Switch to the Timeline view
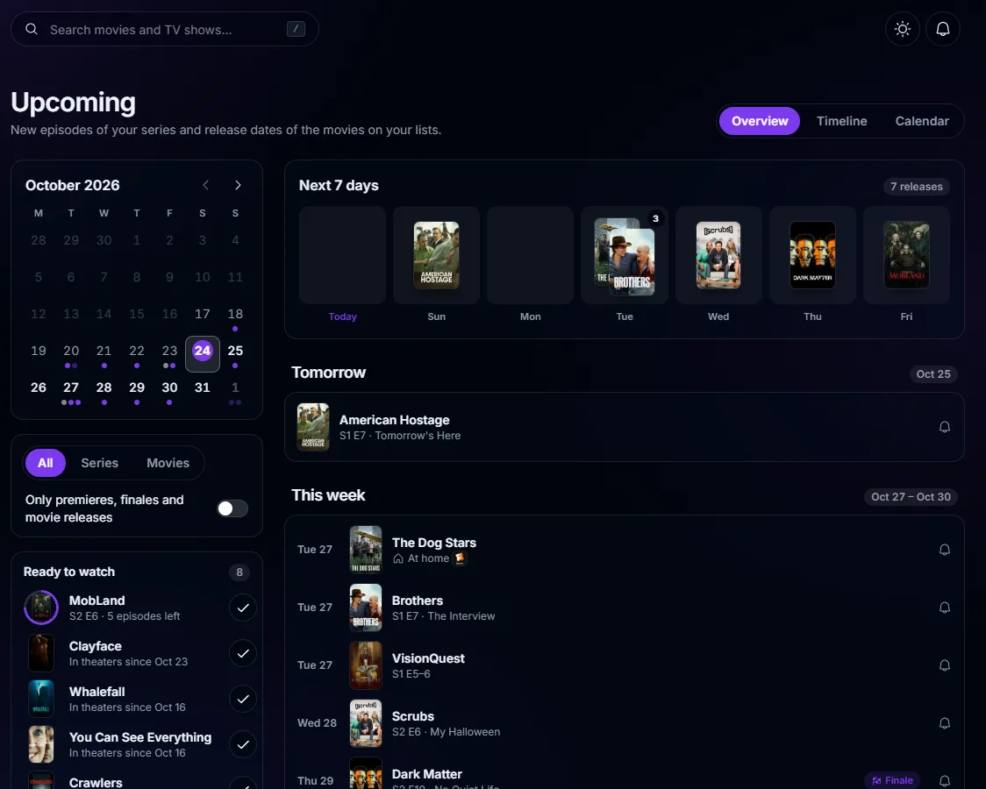986x789 pixels. point(841,121)
